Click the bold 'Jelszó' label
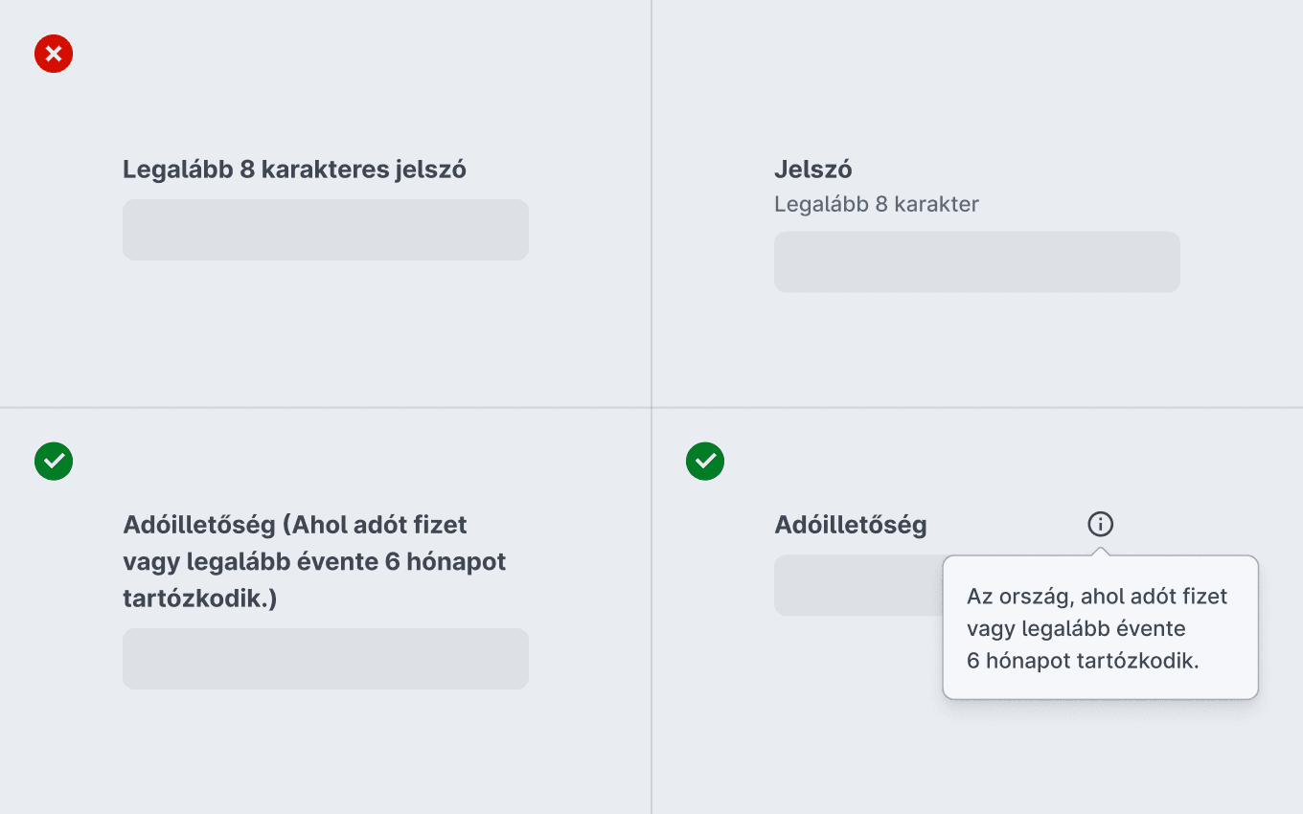Image resolution: width=1303 pixels, height=814 pixels. pyautogui.click(x=813, y=170)
